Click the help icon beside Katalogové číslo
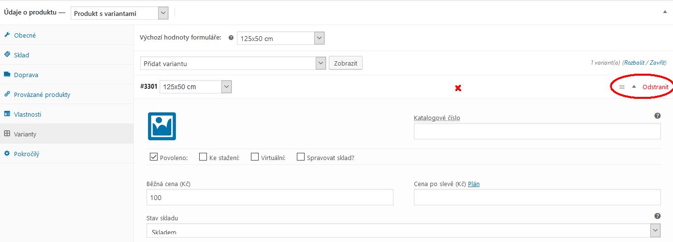Image resolution: width=673 pixels, height=242 pixels. point(657,116)
